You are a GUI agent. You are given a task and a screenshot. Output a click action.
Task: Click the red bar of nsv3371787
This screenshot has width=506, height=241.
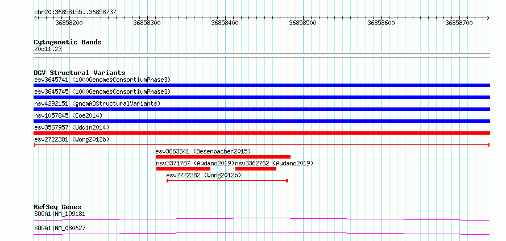[183, 169]
